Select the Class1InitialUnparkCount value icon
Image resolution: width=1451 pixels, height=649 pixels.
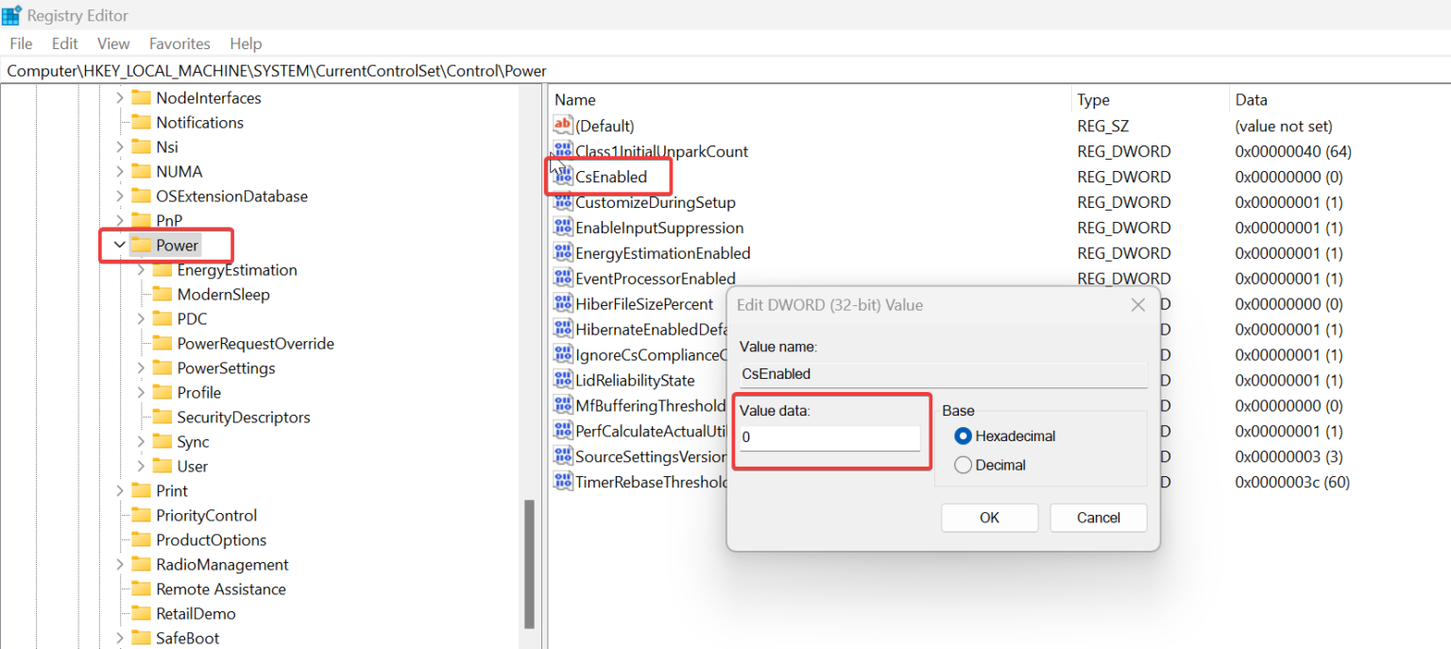[562, 151]
